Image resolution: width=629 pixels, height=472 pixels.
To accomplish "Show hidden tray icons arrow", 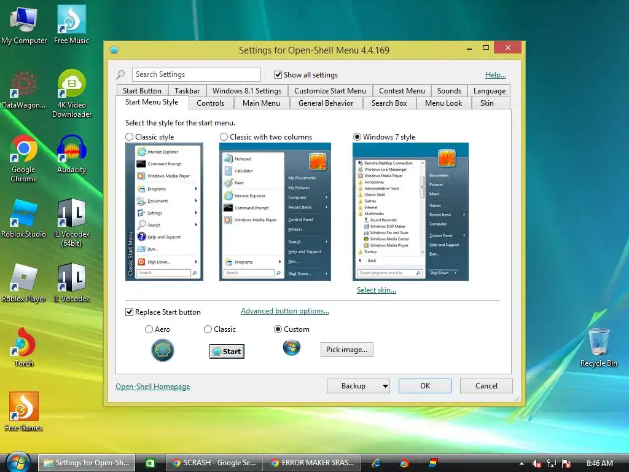I will 521,463.
